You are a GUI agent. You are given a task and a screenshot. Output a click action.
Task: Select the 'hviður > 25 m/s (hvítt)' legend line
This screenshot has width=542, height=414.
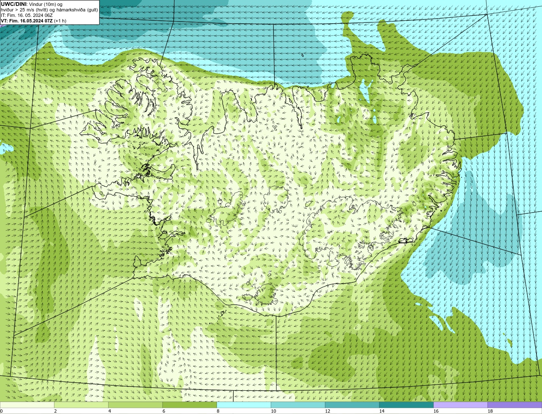(x=50, y=10)
